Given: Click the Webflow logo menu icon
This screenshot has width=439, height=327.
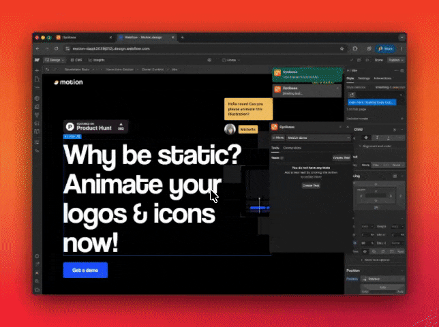Looking at the screenshot, I should [x=37, y=60].
